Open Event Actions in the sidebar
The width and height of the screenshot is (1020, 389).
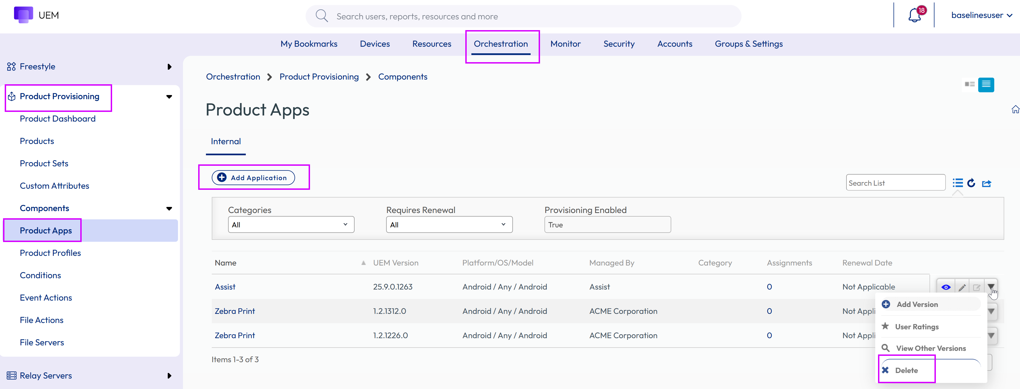pos(46,298)
